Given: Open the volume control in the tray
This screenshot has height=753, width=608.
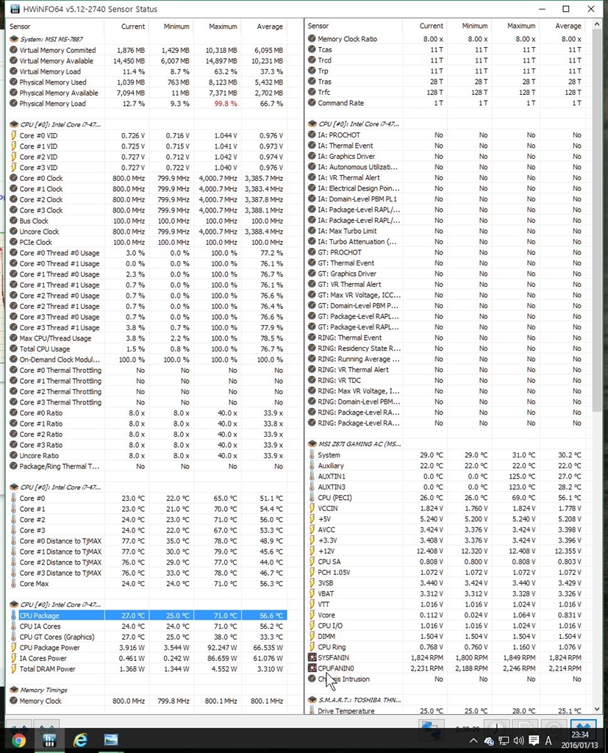Looking at the screenshot, I should 518,740.
